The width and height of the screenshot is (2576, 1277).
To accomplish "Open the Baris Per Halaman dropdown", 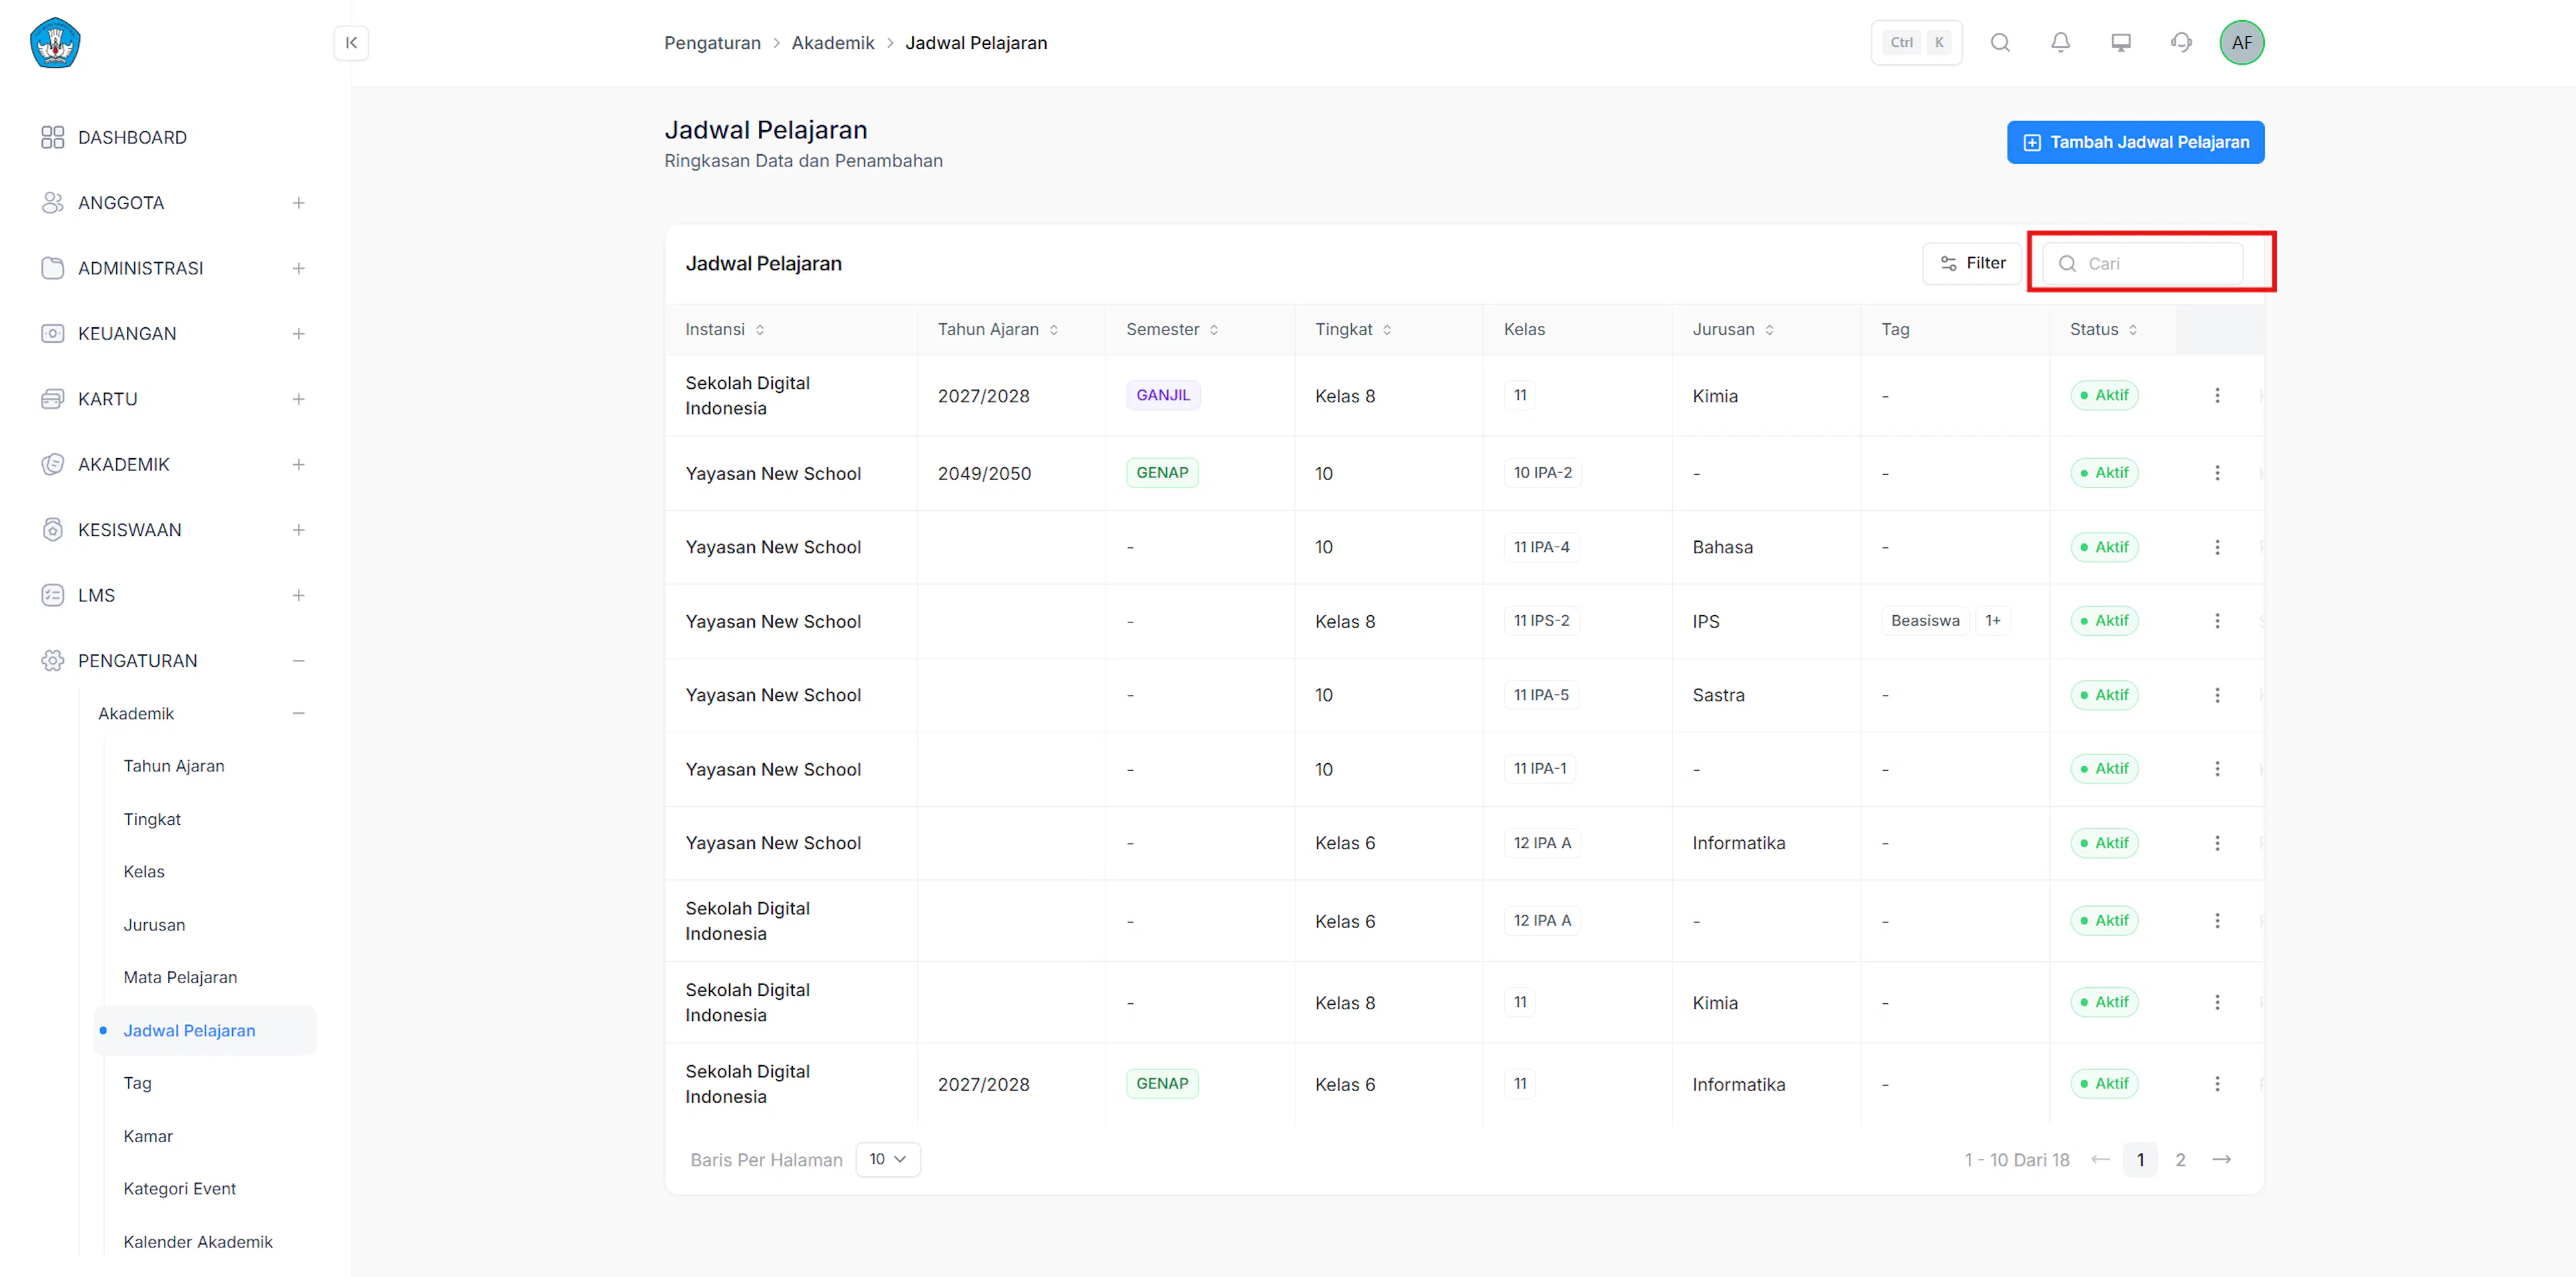I will point(887,1159).
